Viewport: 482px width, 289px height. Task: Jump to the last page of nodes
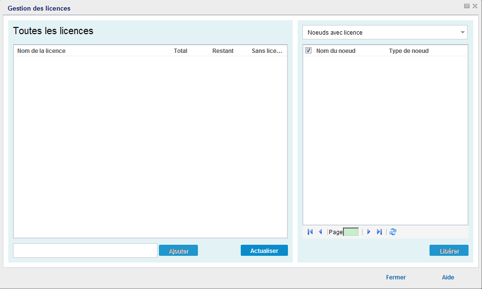(x=379, y=232)
